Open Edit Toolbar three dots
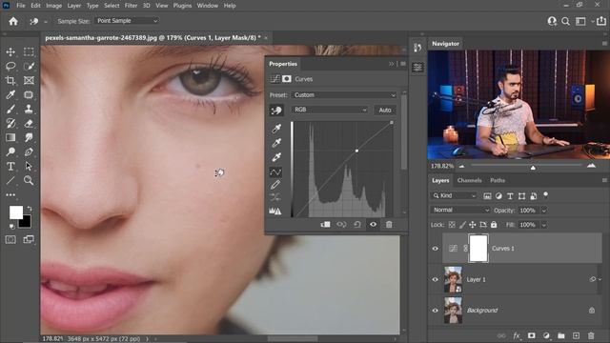 (10, 194)
